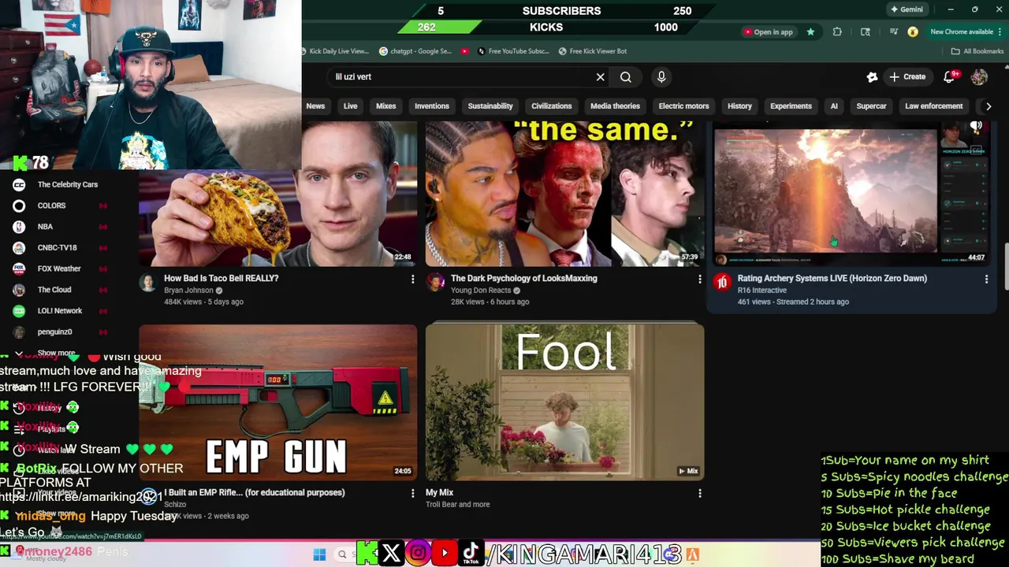Open the Gemini assistant in Chrome

coord(906,9)
